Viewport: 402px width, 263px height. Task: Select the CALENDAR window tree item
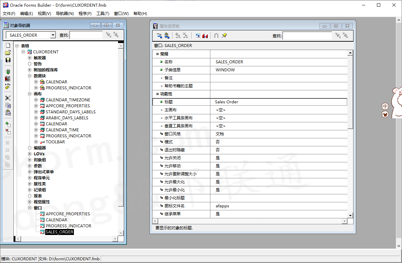click(x=54, y=220)
